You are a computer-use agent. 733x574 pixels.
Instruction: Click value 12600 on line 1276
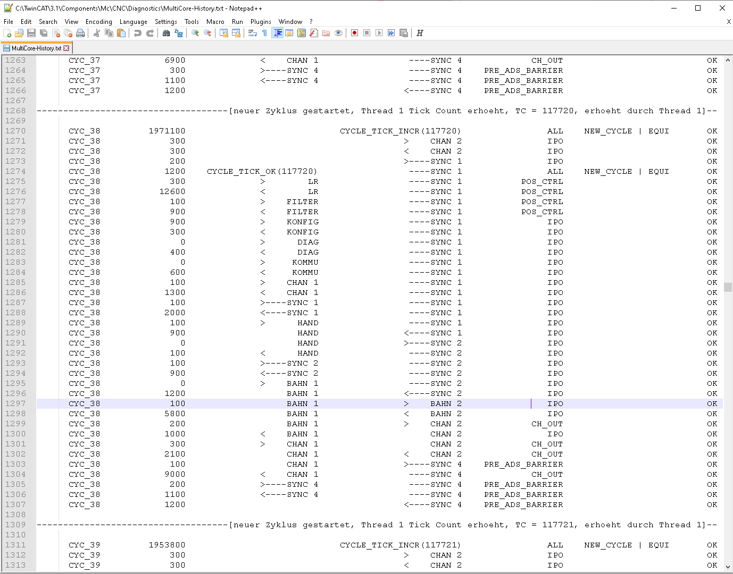click(x=172, y=191)
